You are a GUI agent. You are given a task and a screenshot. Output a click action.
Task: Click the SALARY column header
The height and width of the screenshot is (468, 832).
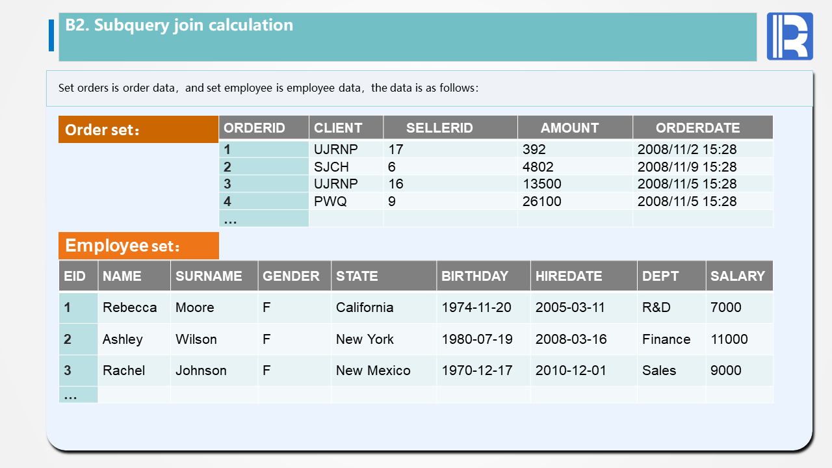(x=737, y=276)
